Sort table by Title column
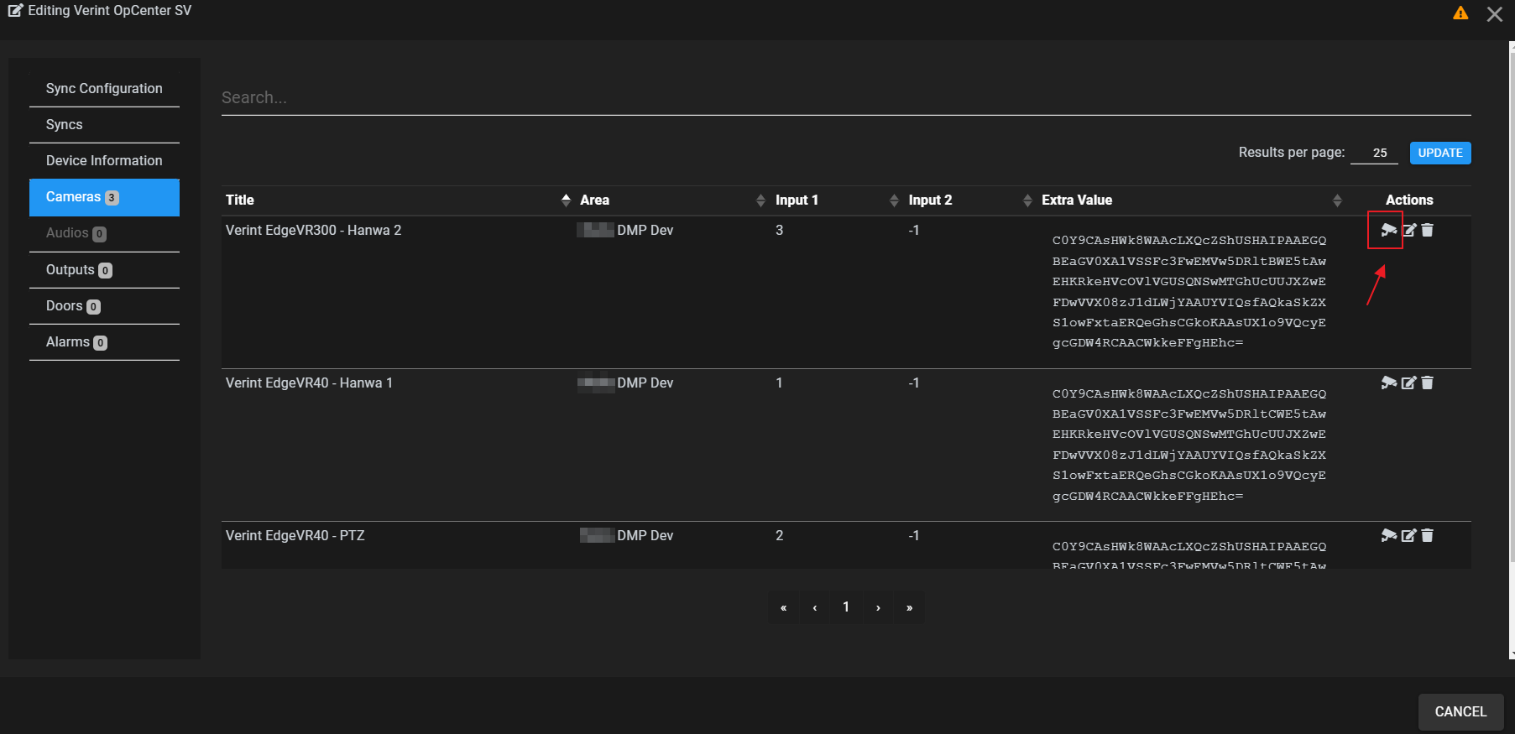Viewport: 1515px width, 734px height. (566, 200)
